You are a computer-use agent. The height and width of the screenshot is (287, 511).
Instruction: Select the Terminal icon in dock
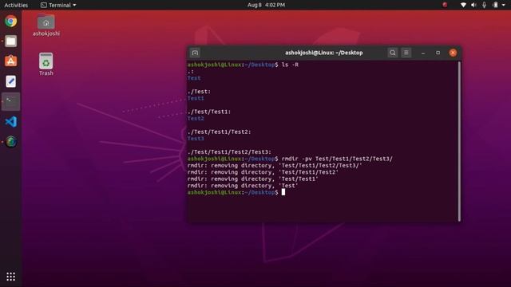click(x=10, y=101)
